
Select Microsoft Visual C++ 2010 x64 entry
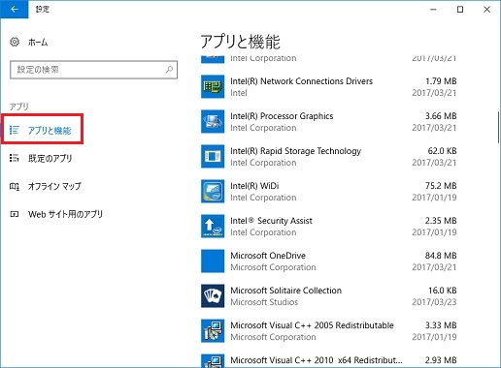point(328,361)
